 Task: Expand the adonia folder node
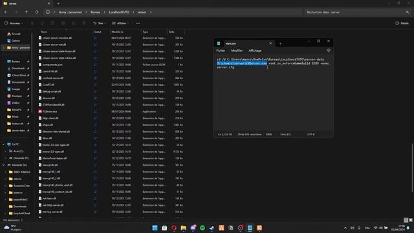tap(6, 179)
